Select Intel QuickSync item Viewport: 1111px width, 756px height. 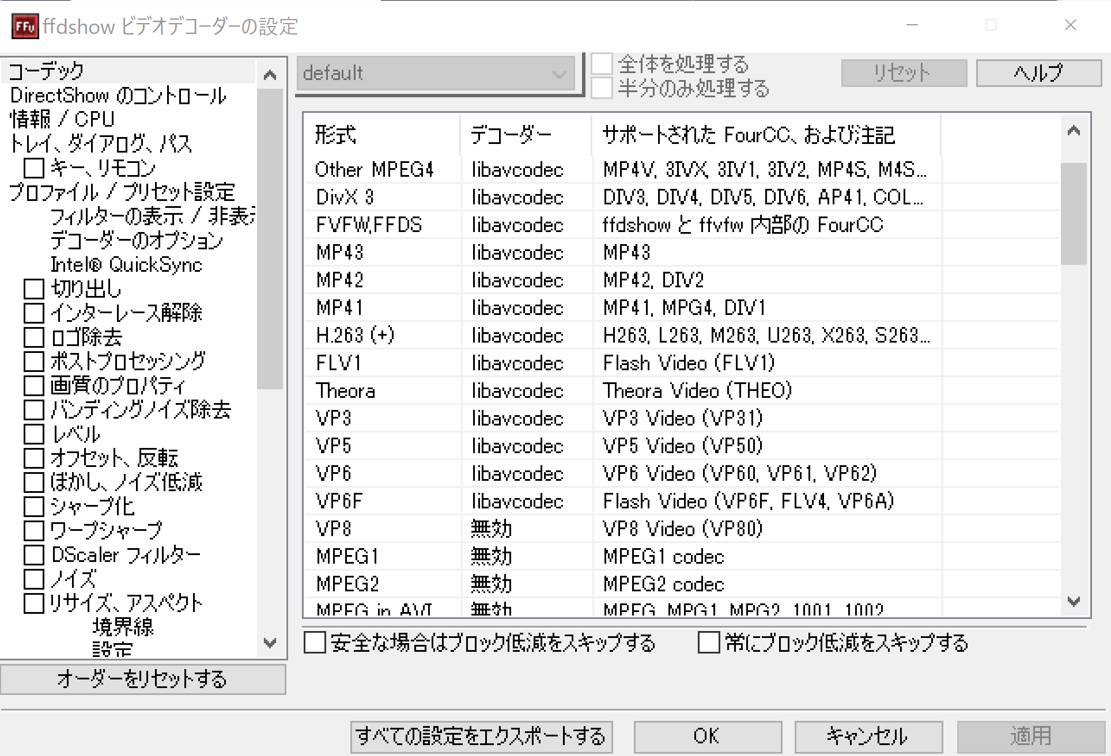[126, 264]
